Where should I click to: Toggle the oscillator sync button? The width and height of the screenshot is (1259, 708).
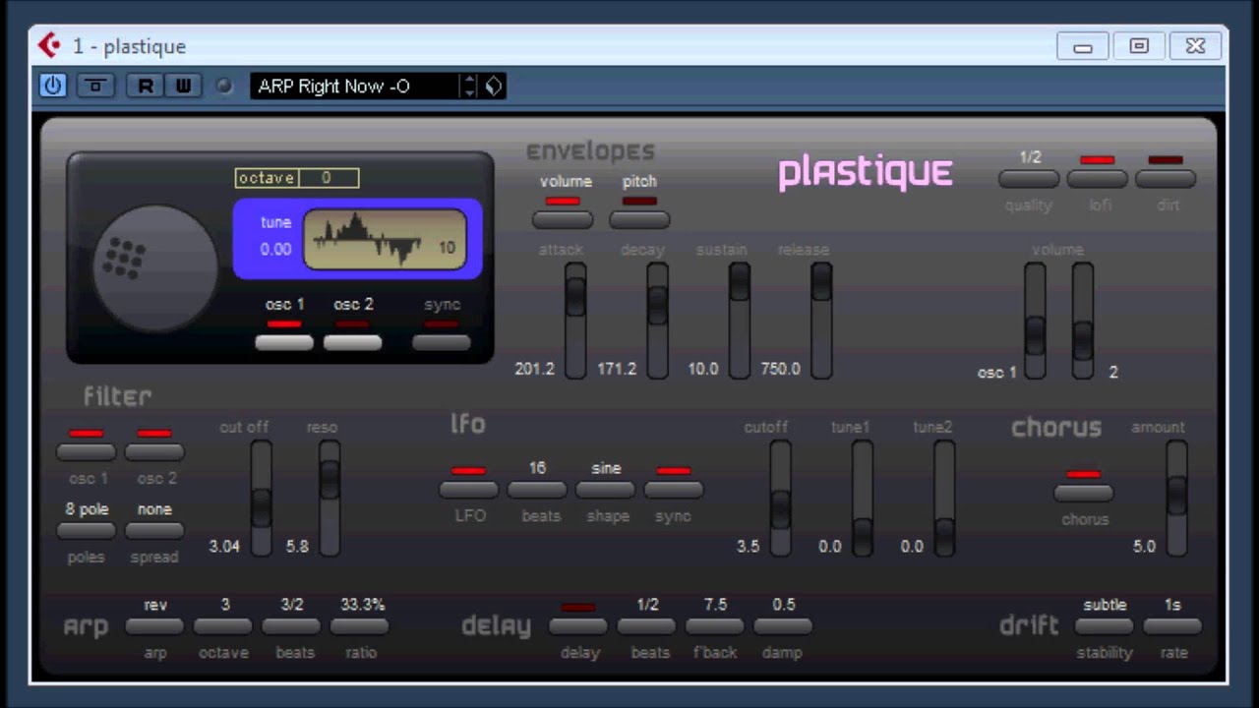[442, 342]
